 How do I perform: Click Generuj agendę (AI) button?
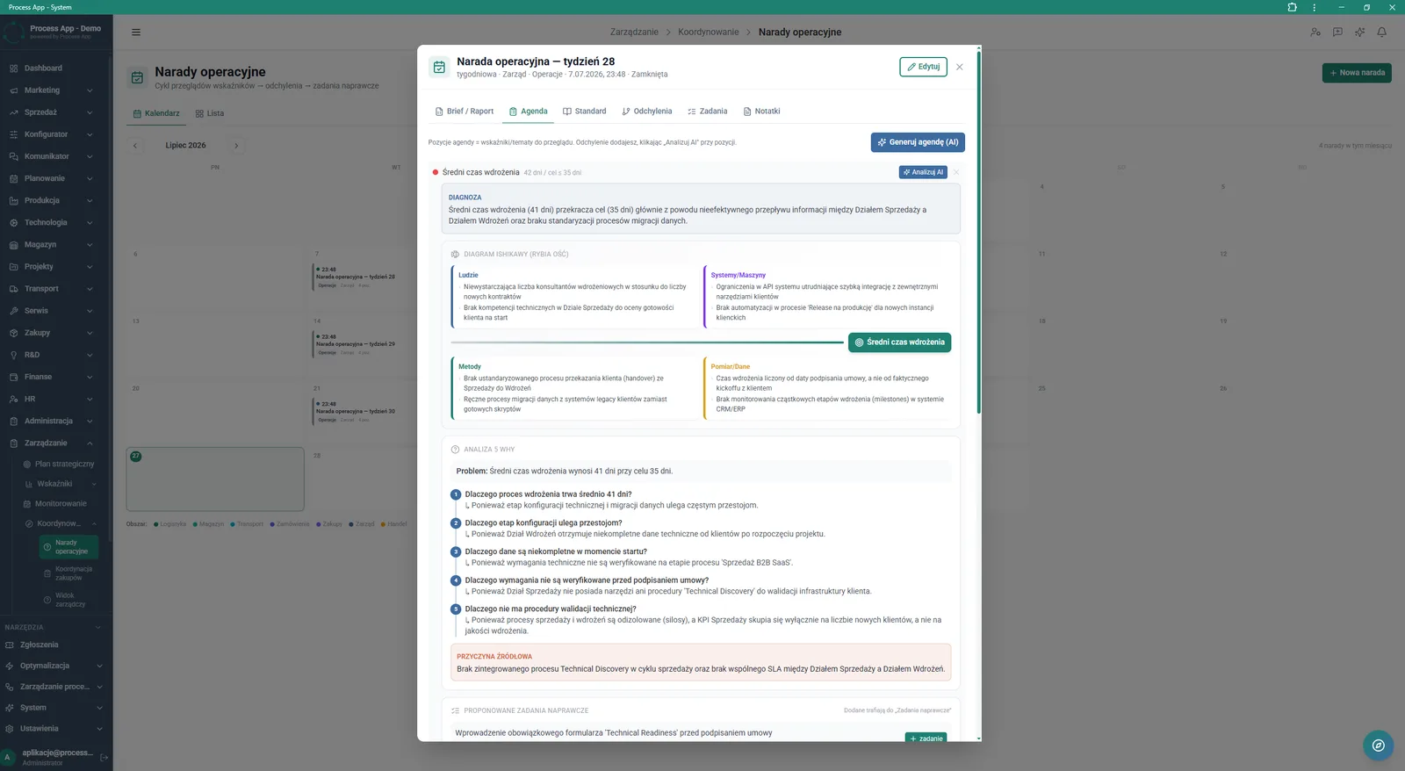(x=918, y=142)
